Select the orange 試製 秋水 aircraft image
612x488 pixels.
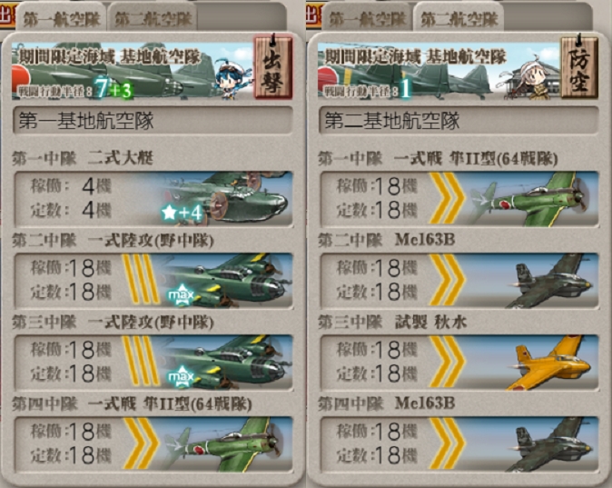click(550, 363)
